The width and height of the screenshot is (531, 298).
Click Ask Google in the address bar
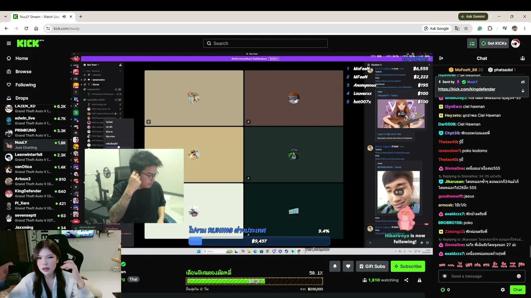coord(436,29)
